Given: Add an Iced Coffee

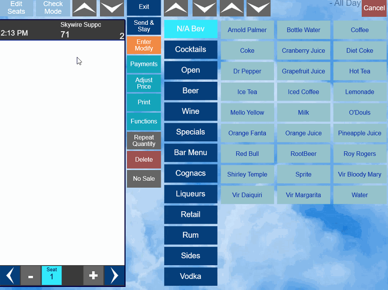Looking at the screenshot, I should click(303, 92).
